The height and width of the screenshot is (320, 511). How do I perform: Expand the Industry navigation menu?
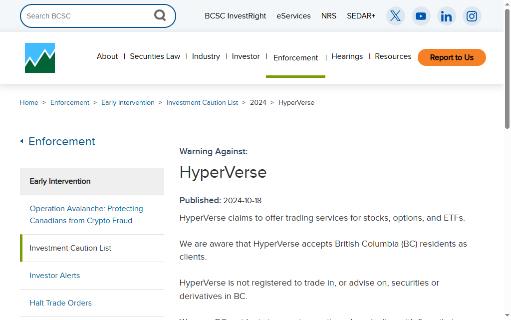pos(206,56)
